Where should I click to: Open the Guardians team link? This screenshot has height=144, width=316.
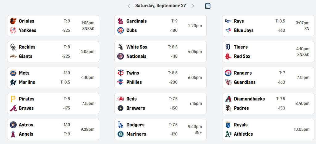(x=245, y=82)
